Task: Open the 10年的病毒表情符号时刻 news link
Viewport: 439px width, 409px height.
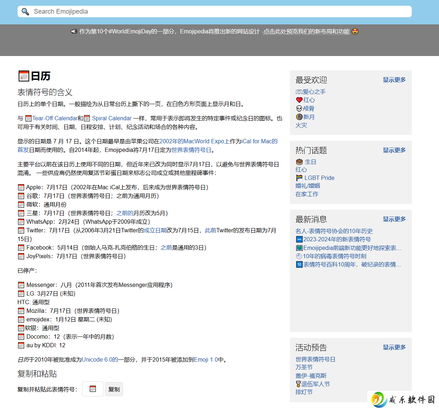Action: pyautogui.click(x=335, y=256)
